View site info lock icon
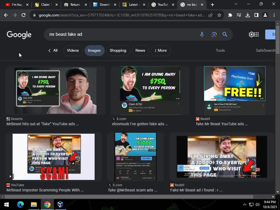 34,15
